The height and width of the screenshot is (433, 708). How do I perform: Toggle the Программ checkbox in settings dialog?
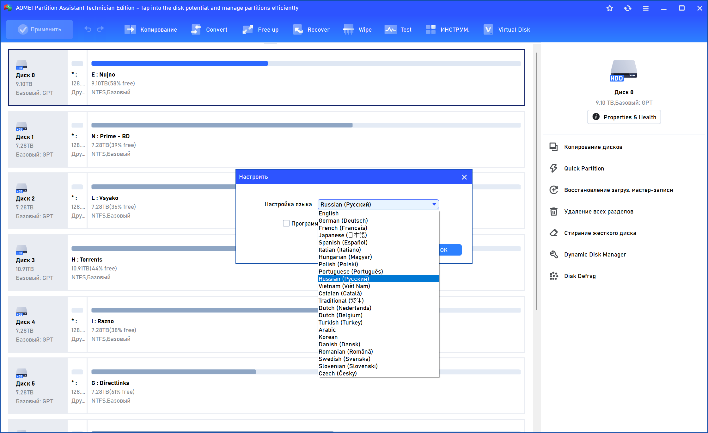pyautogui.click(x=286, y=223)
